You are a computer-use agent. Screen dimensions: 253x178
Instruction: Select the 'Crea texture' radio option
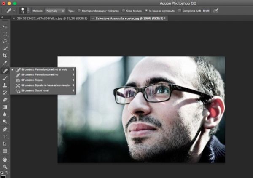123,10
